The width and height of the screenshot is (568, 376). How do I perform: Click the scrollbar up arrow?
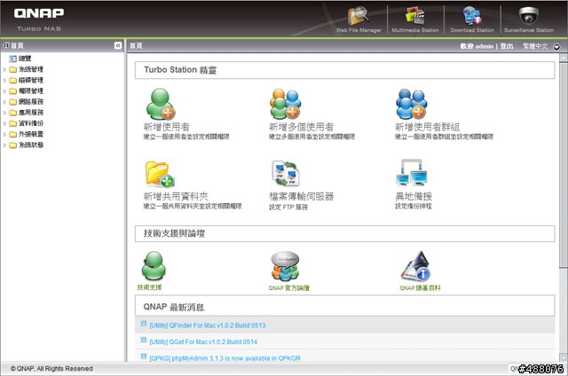[x=563, y=58]
